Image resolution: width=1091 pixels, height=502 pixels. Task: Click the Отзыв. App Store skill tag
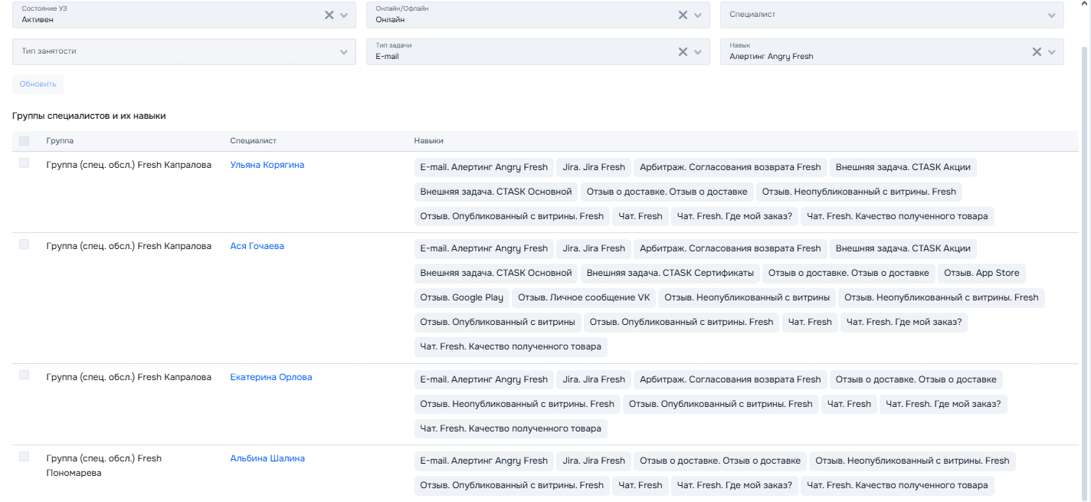click(x=981, y=273)
